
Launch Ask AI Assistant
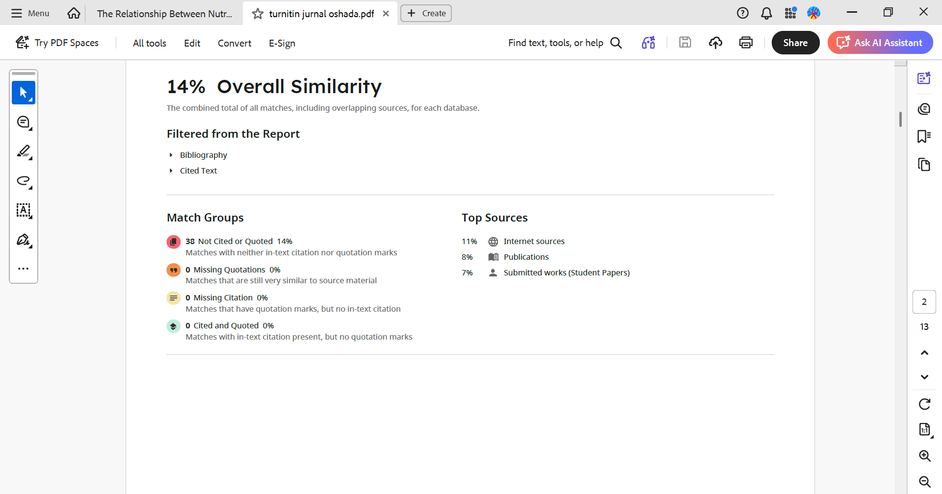[x=880, y=43]
